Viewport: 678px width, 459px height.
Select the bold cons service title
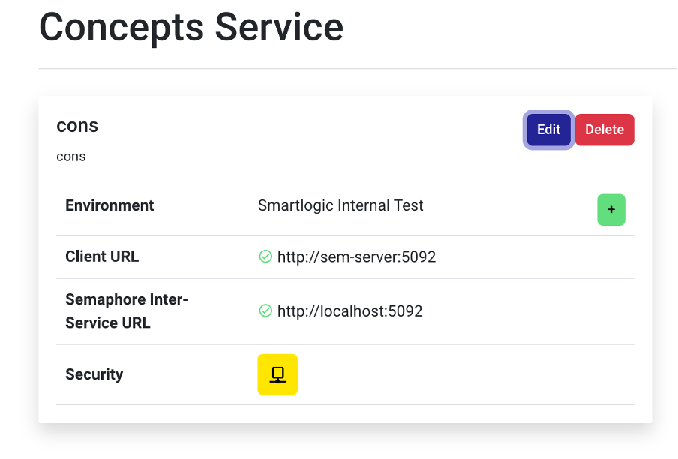point(77,126)
